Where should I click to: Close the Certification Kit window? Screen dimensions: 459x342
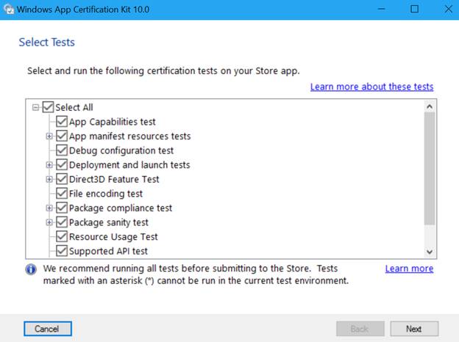click(x=448, y=9)
